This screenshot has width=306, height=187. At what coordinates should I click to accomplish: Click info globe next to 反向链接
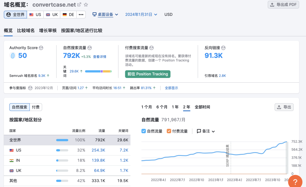click(x=224, y=48)
